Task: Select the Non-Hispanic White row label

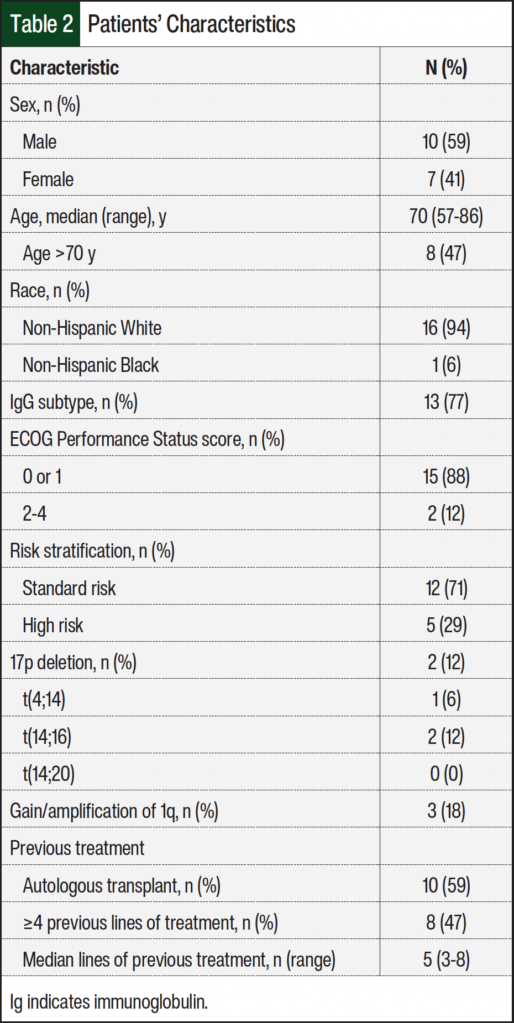Action: pyautogui.click(x=92, y=328)
